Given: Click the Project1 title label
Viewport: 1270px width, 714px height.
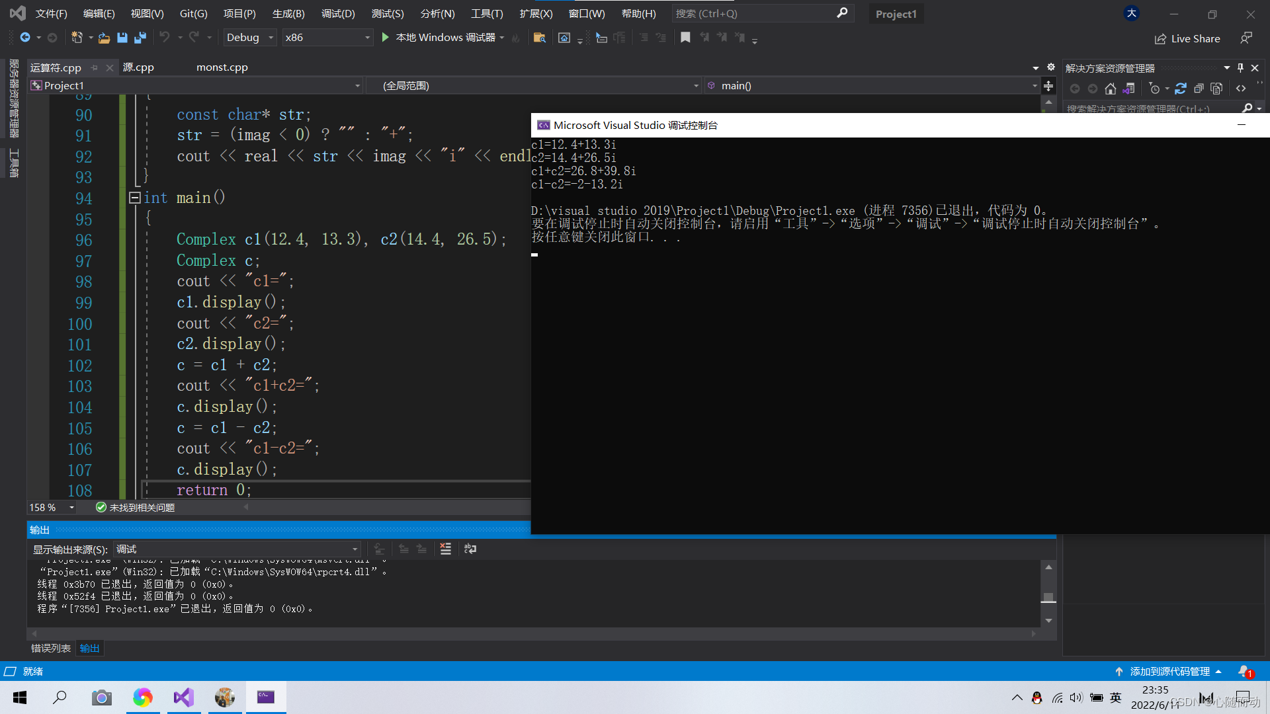Looking at the screenshot, I should click(896, 14).
